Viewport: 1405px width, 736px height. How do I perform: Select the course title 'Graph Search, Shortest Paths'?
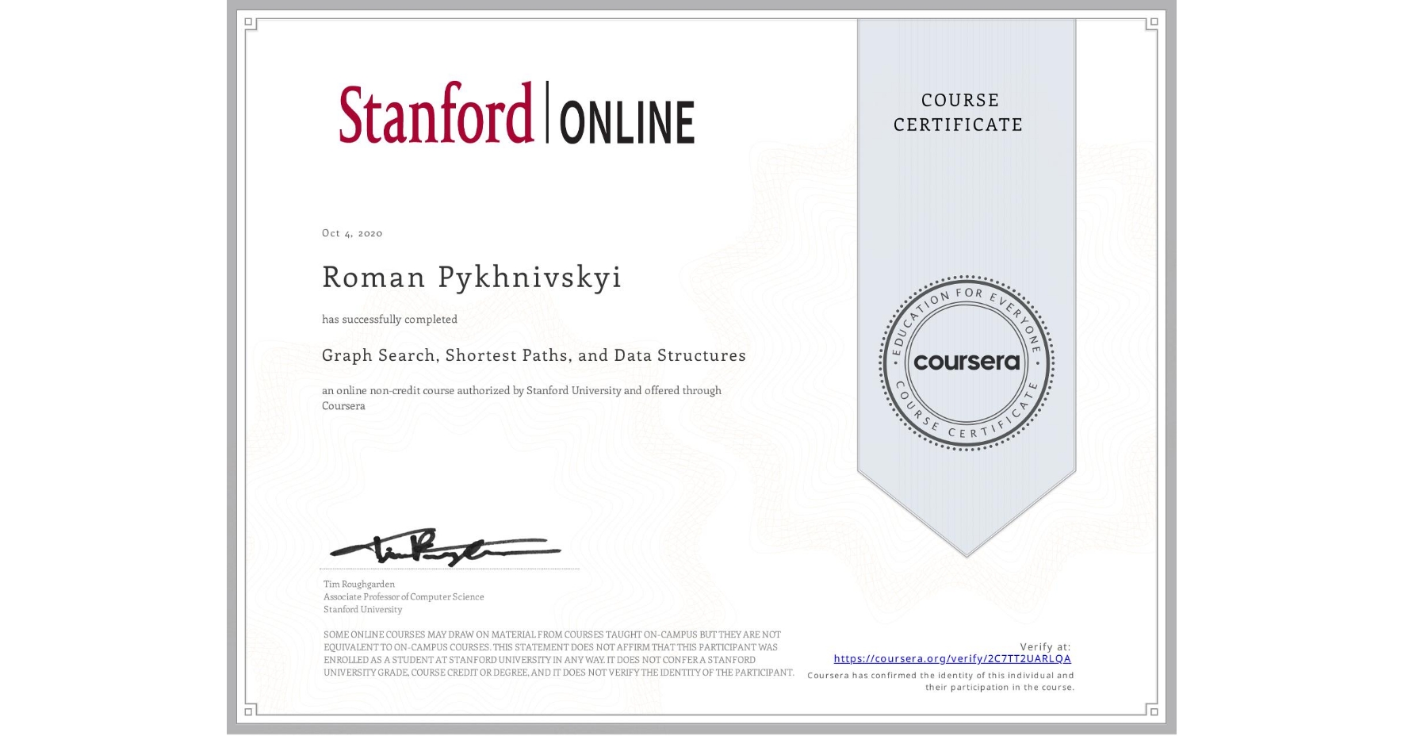pos(534,355)
